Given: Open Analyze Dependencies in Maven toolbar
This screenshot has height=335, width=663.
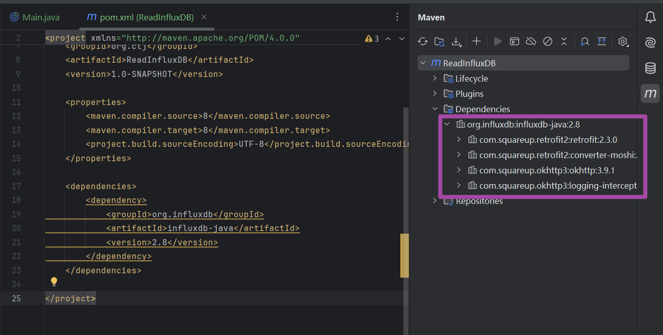Looking at the screenshot, I should pyautogui.click(x=585, y=41).
